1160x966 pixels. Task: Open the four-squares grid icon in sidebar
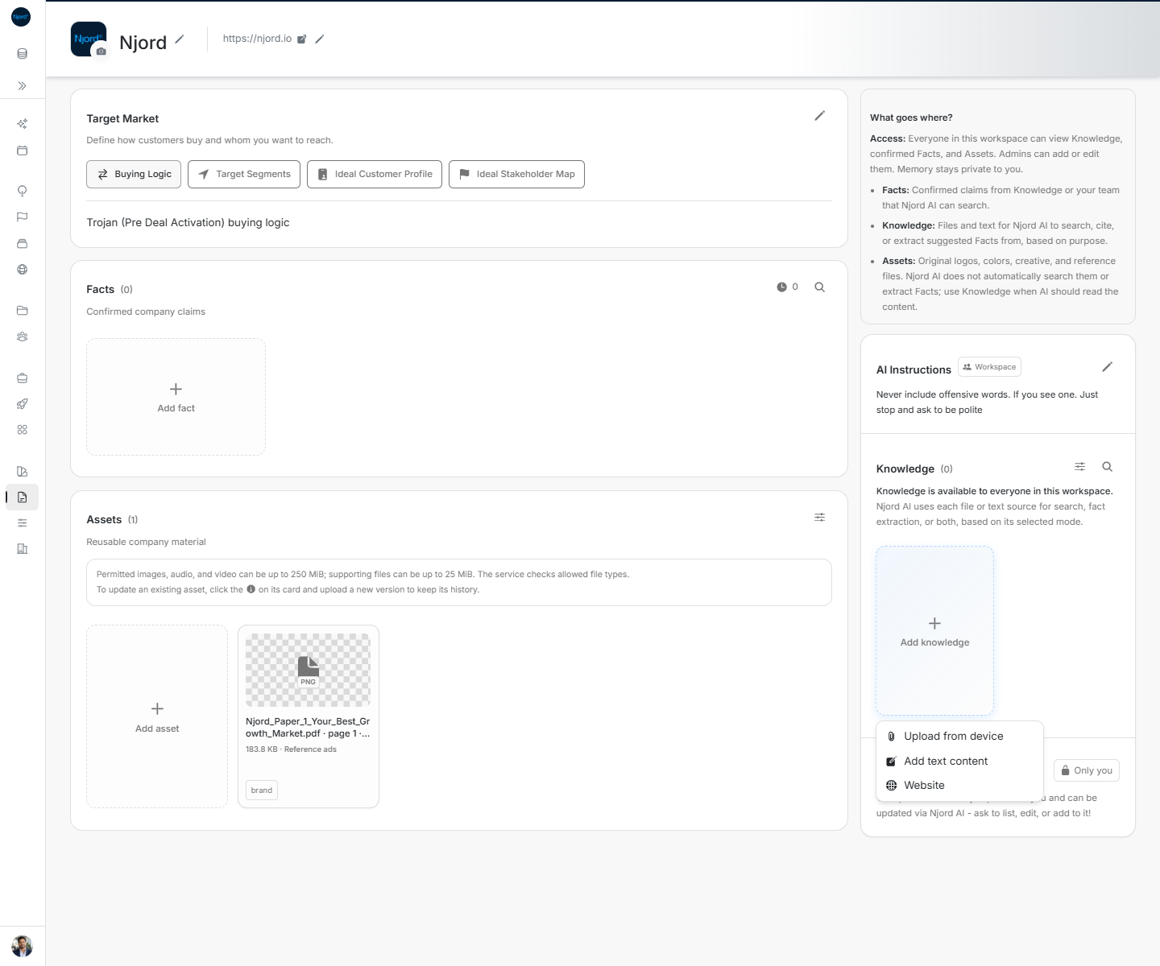[22, 430]
